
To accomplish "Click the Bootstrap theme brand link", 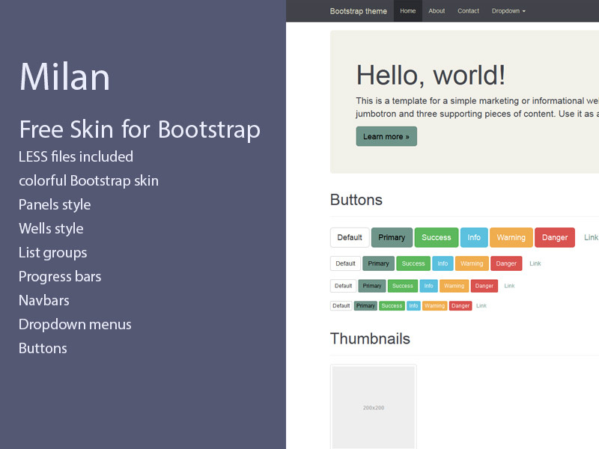I will 359,11.
